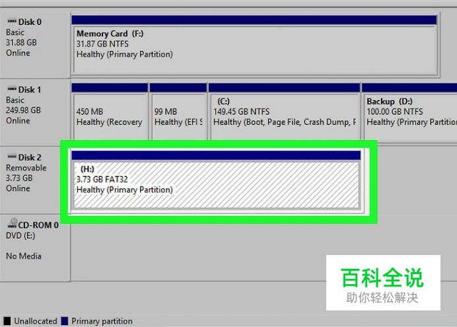Click the 100.00 GB NTFS text

395,112
